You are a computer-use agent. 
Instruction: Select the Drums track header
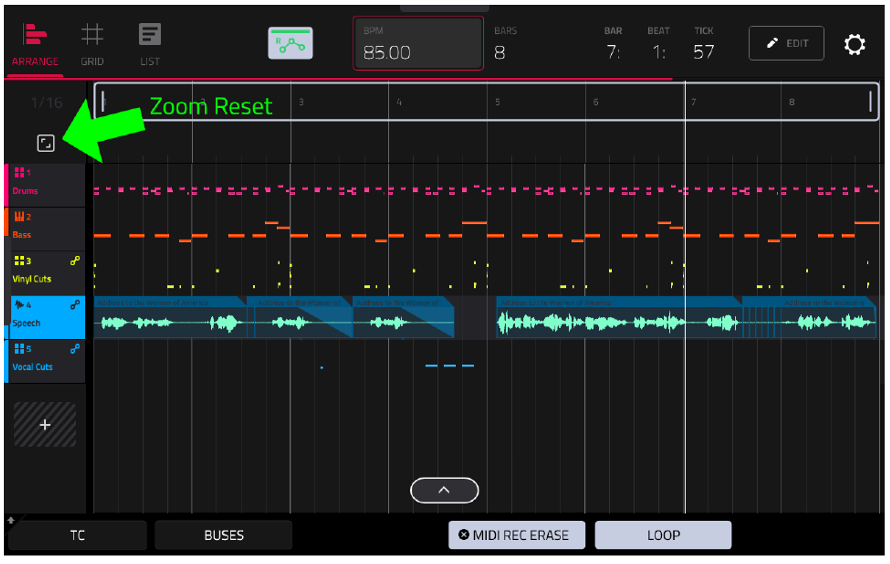click(x=45, y=185)
